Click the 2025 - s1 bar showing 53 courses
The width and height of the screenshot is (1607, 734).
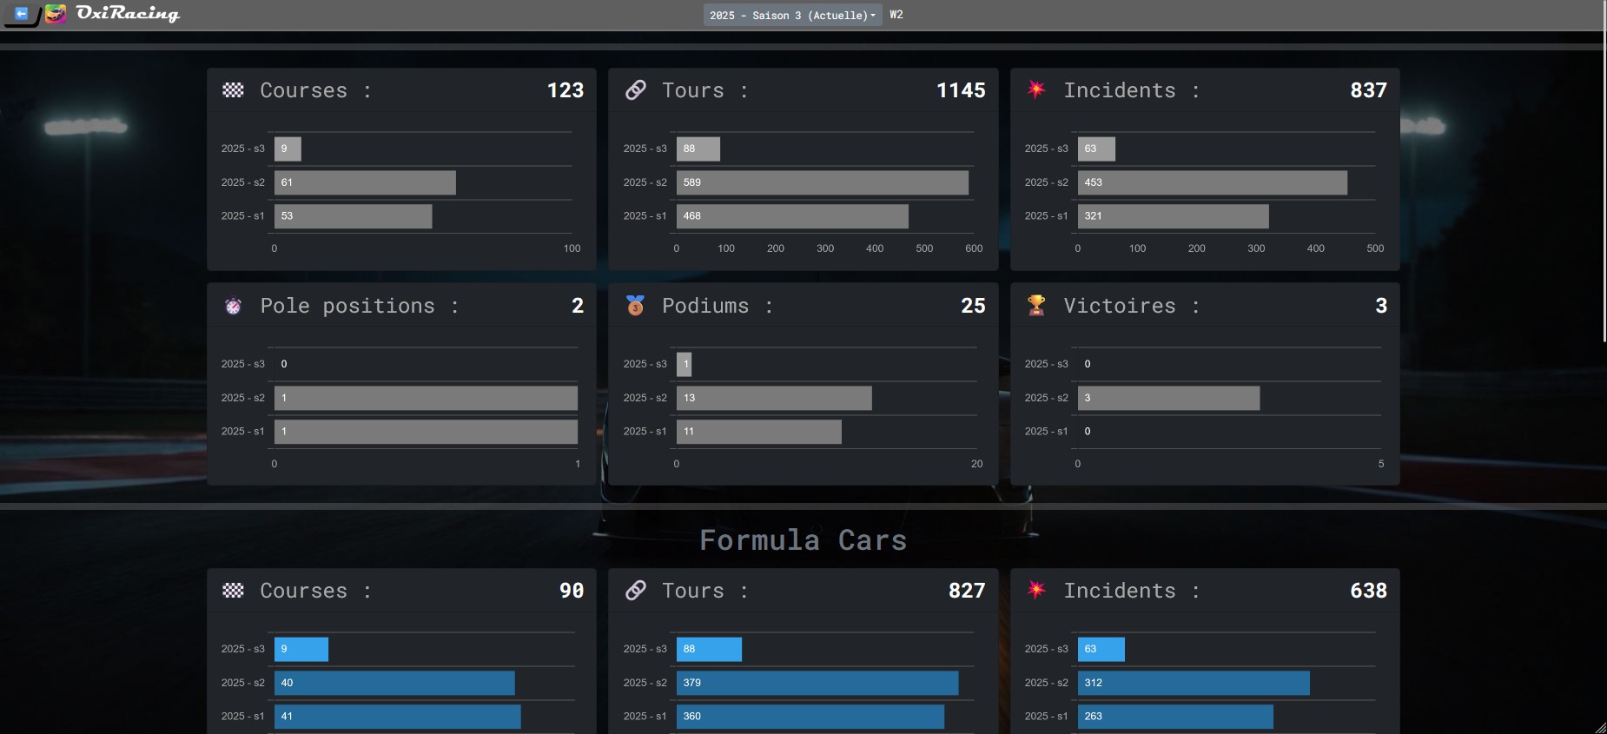353,216
